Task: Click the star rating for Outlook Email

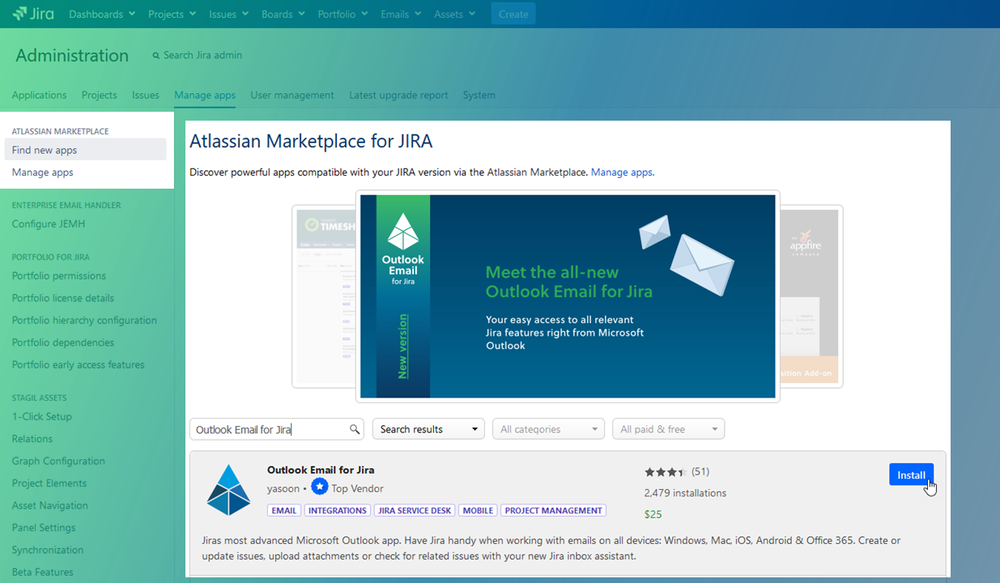Action: click(x=666, y=472)
